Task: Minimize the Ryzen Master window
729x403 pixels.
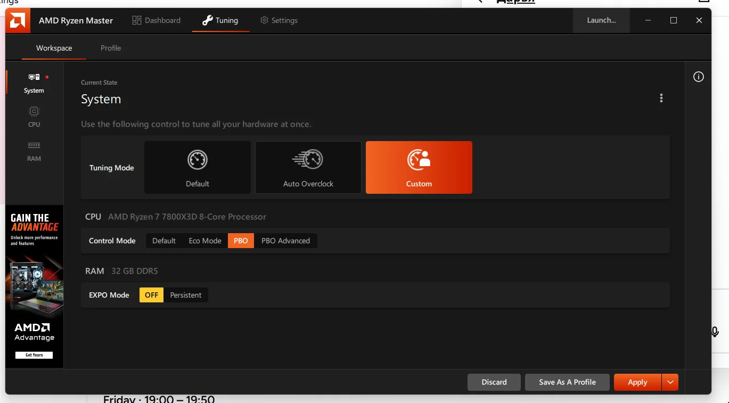Action: (x=648, y=20)
